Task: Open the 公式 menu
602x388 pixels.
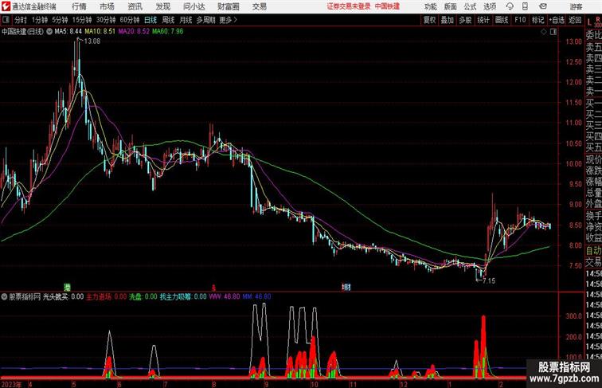Action: pos(470,6)
